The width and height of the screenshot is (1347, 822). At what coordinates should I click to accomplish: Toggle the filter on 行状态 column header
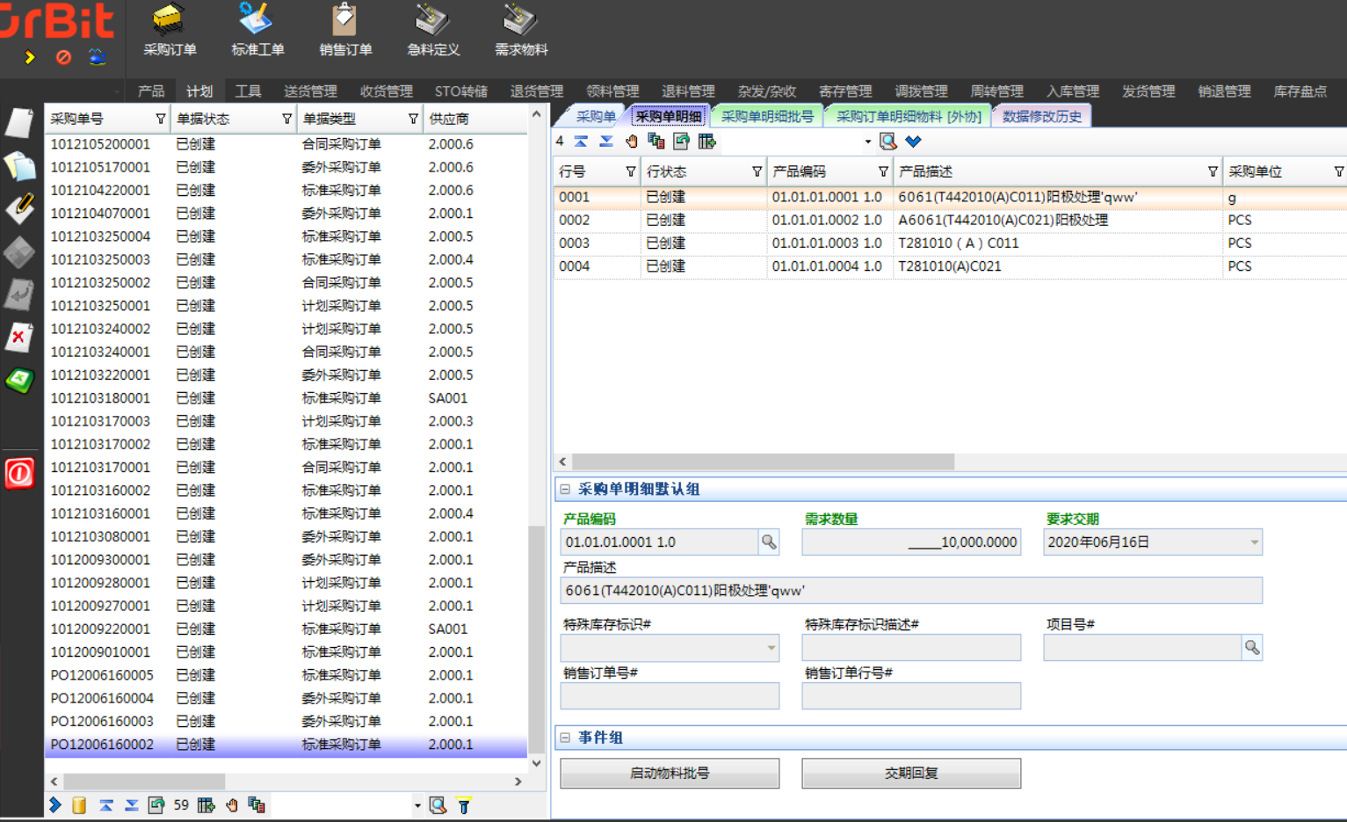[757, 171]
